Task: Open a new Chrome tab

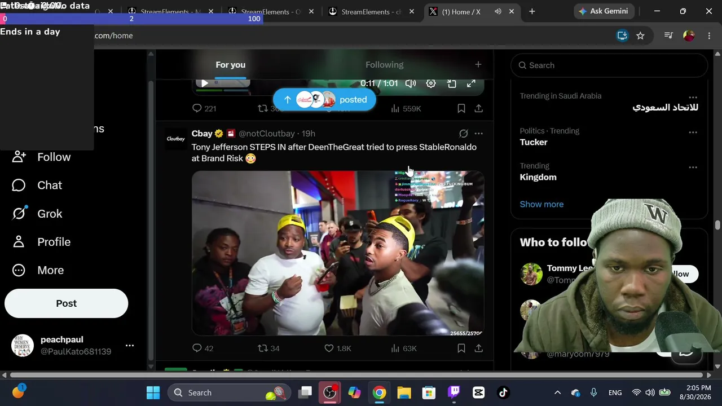Action: click(532, 11)
